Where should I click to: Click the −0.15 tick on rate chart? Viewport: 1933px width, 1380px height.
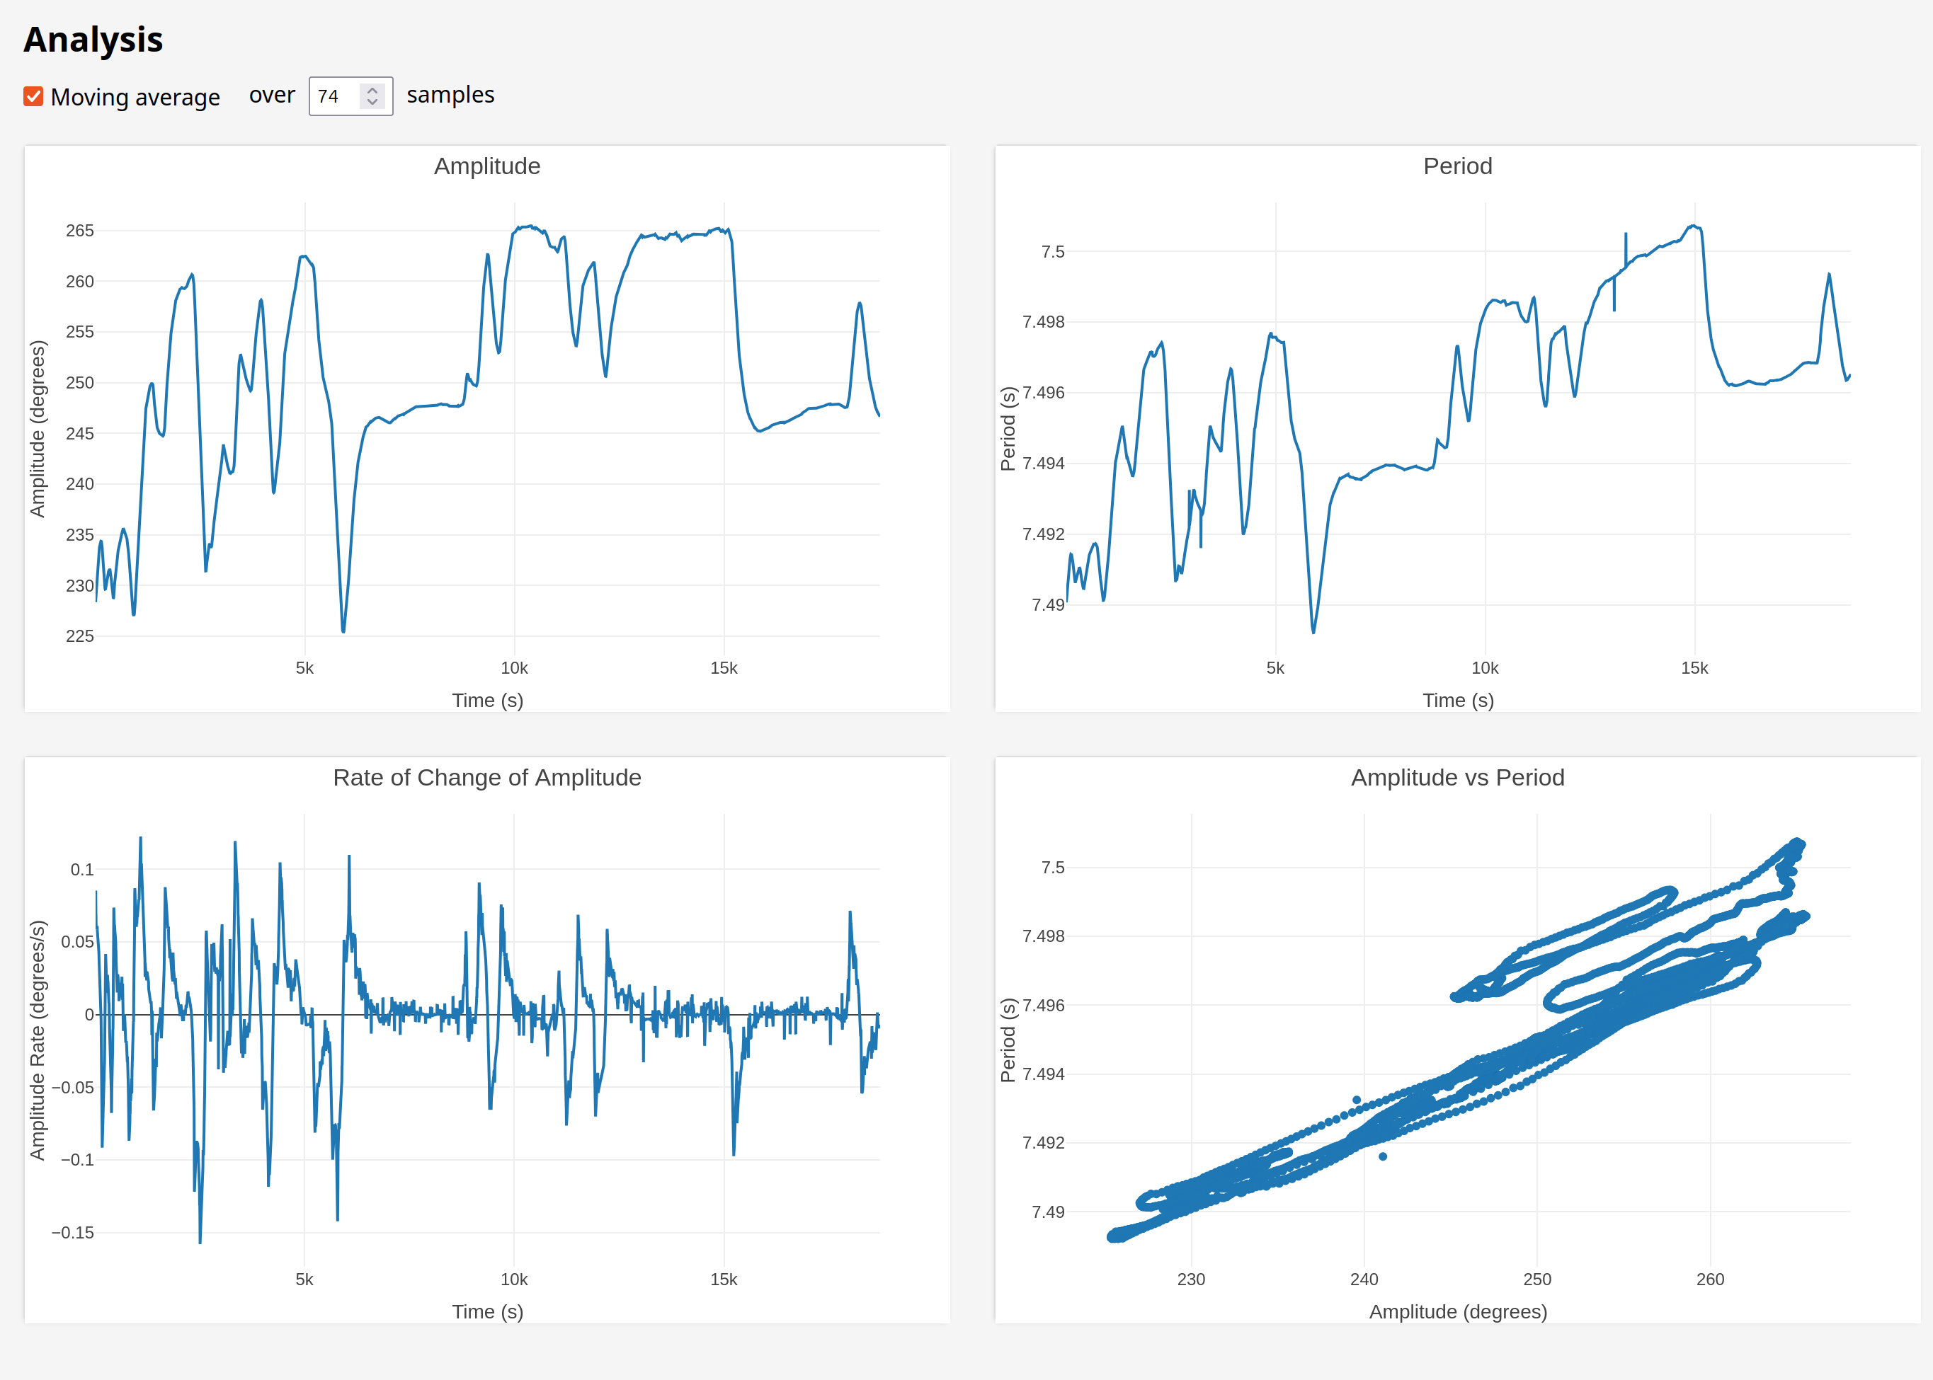click(x=73, y=1232)
